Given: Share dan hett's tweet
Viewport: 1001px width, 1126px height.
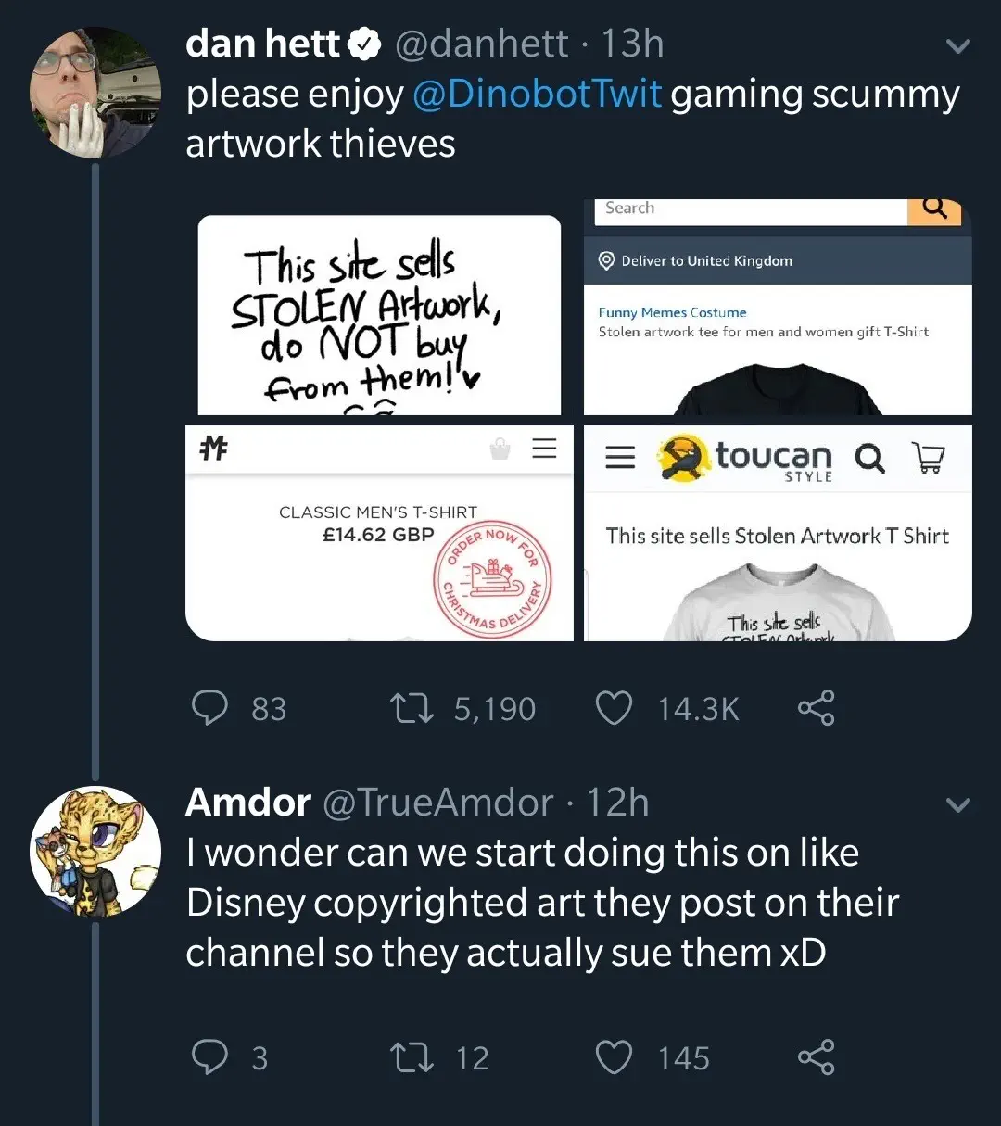Looking at the screenshot, I should pos(816,709).
